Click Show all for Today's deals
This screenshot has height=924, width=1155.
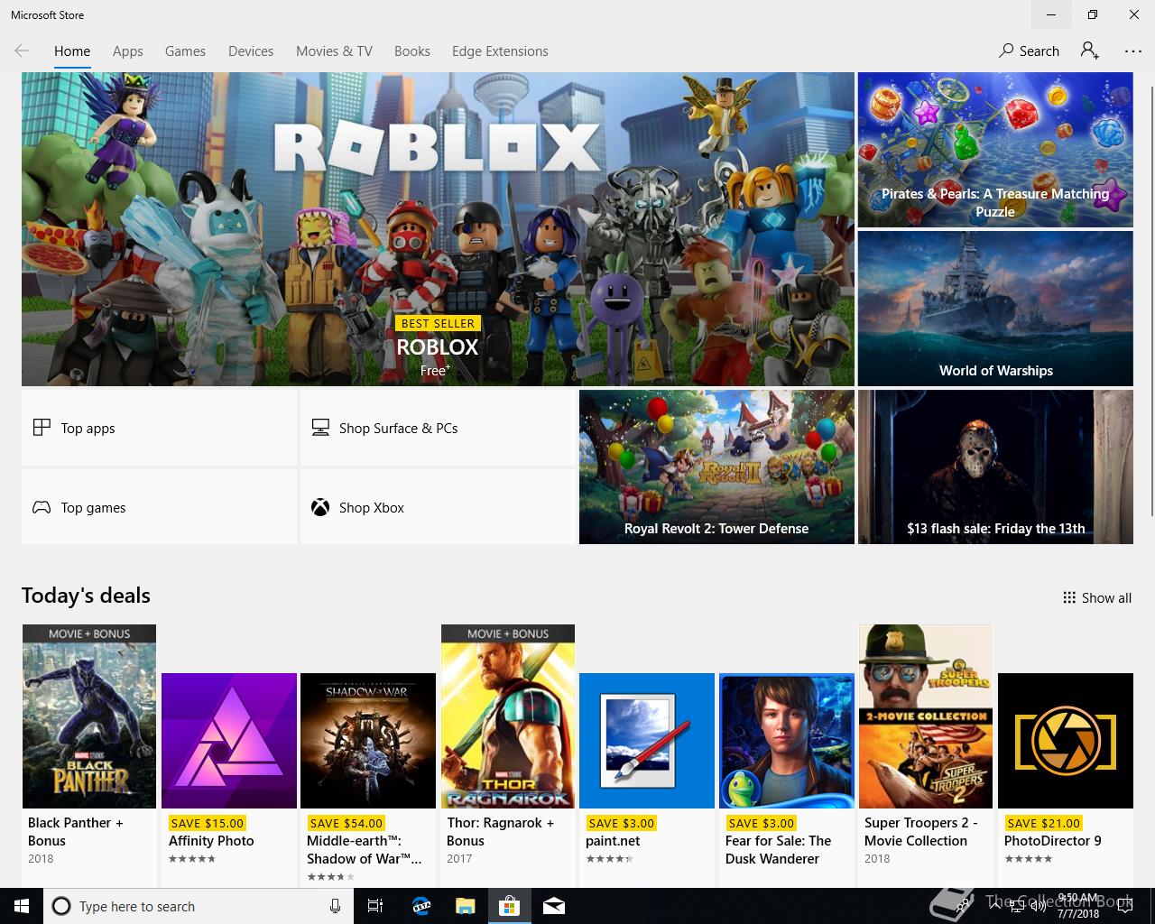[x=1097, y=597]
